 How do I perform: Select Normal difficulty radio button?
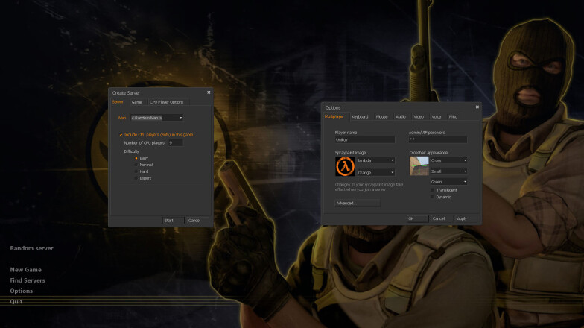coord(136,165)
